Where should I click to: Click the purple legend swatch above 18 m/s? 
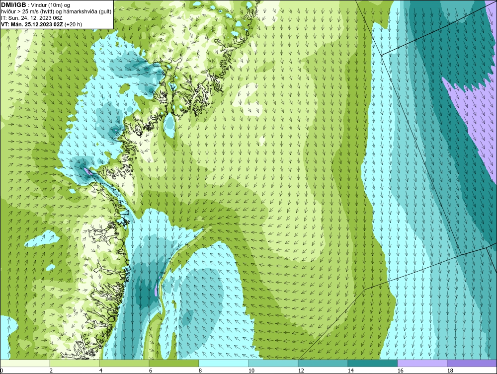tap(472, 363)
